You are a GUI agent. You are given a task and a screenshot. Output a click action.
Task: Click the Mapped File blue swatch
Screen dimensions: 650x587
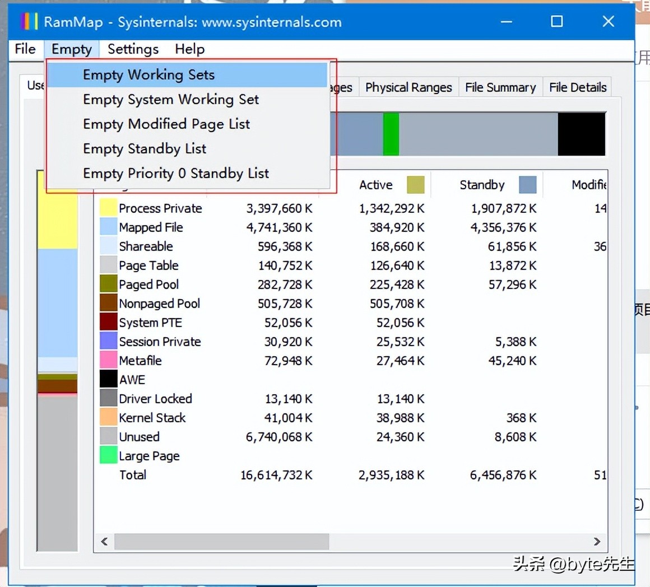108,227
